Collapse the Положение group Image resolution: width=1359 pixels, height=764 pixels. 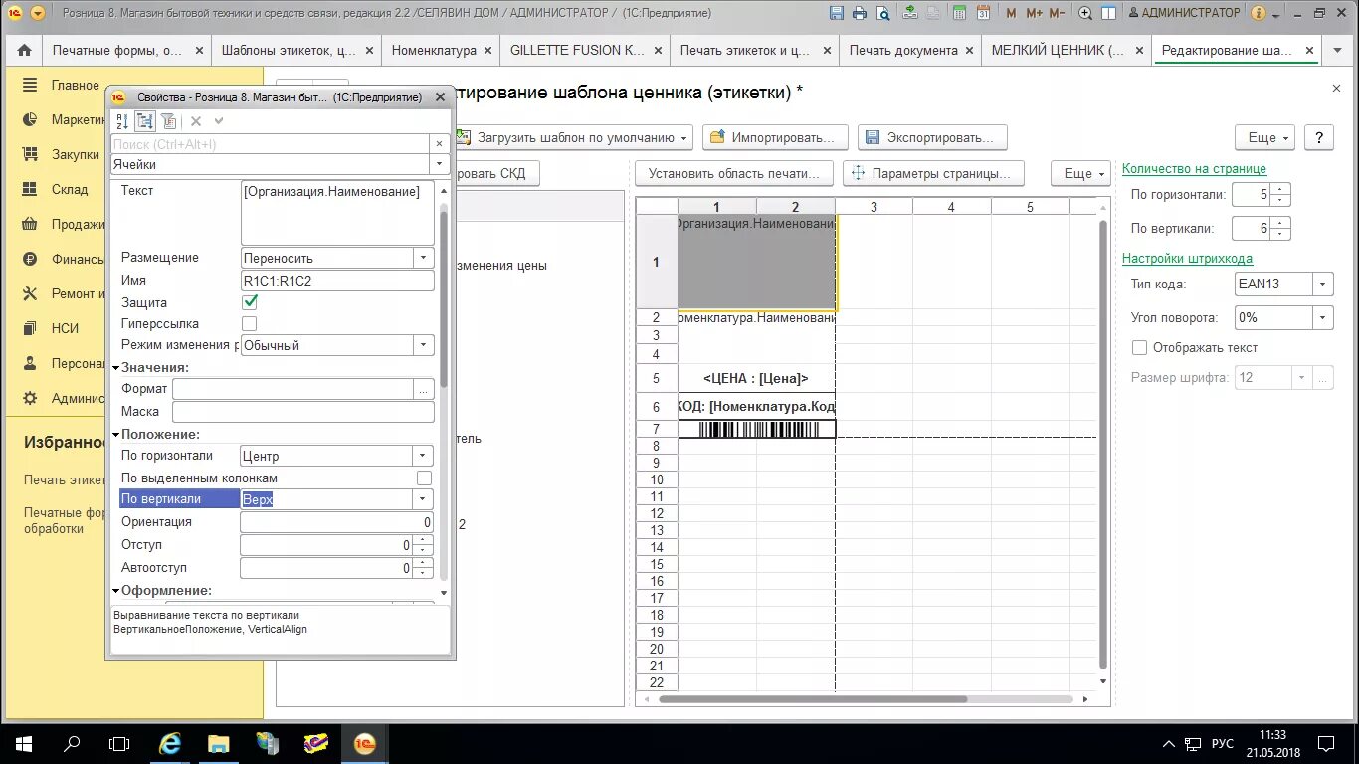(115, 435)
